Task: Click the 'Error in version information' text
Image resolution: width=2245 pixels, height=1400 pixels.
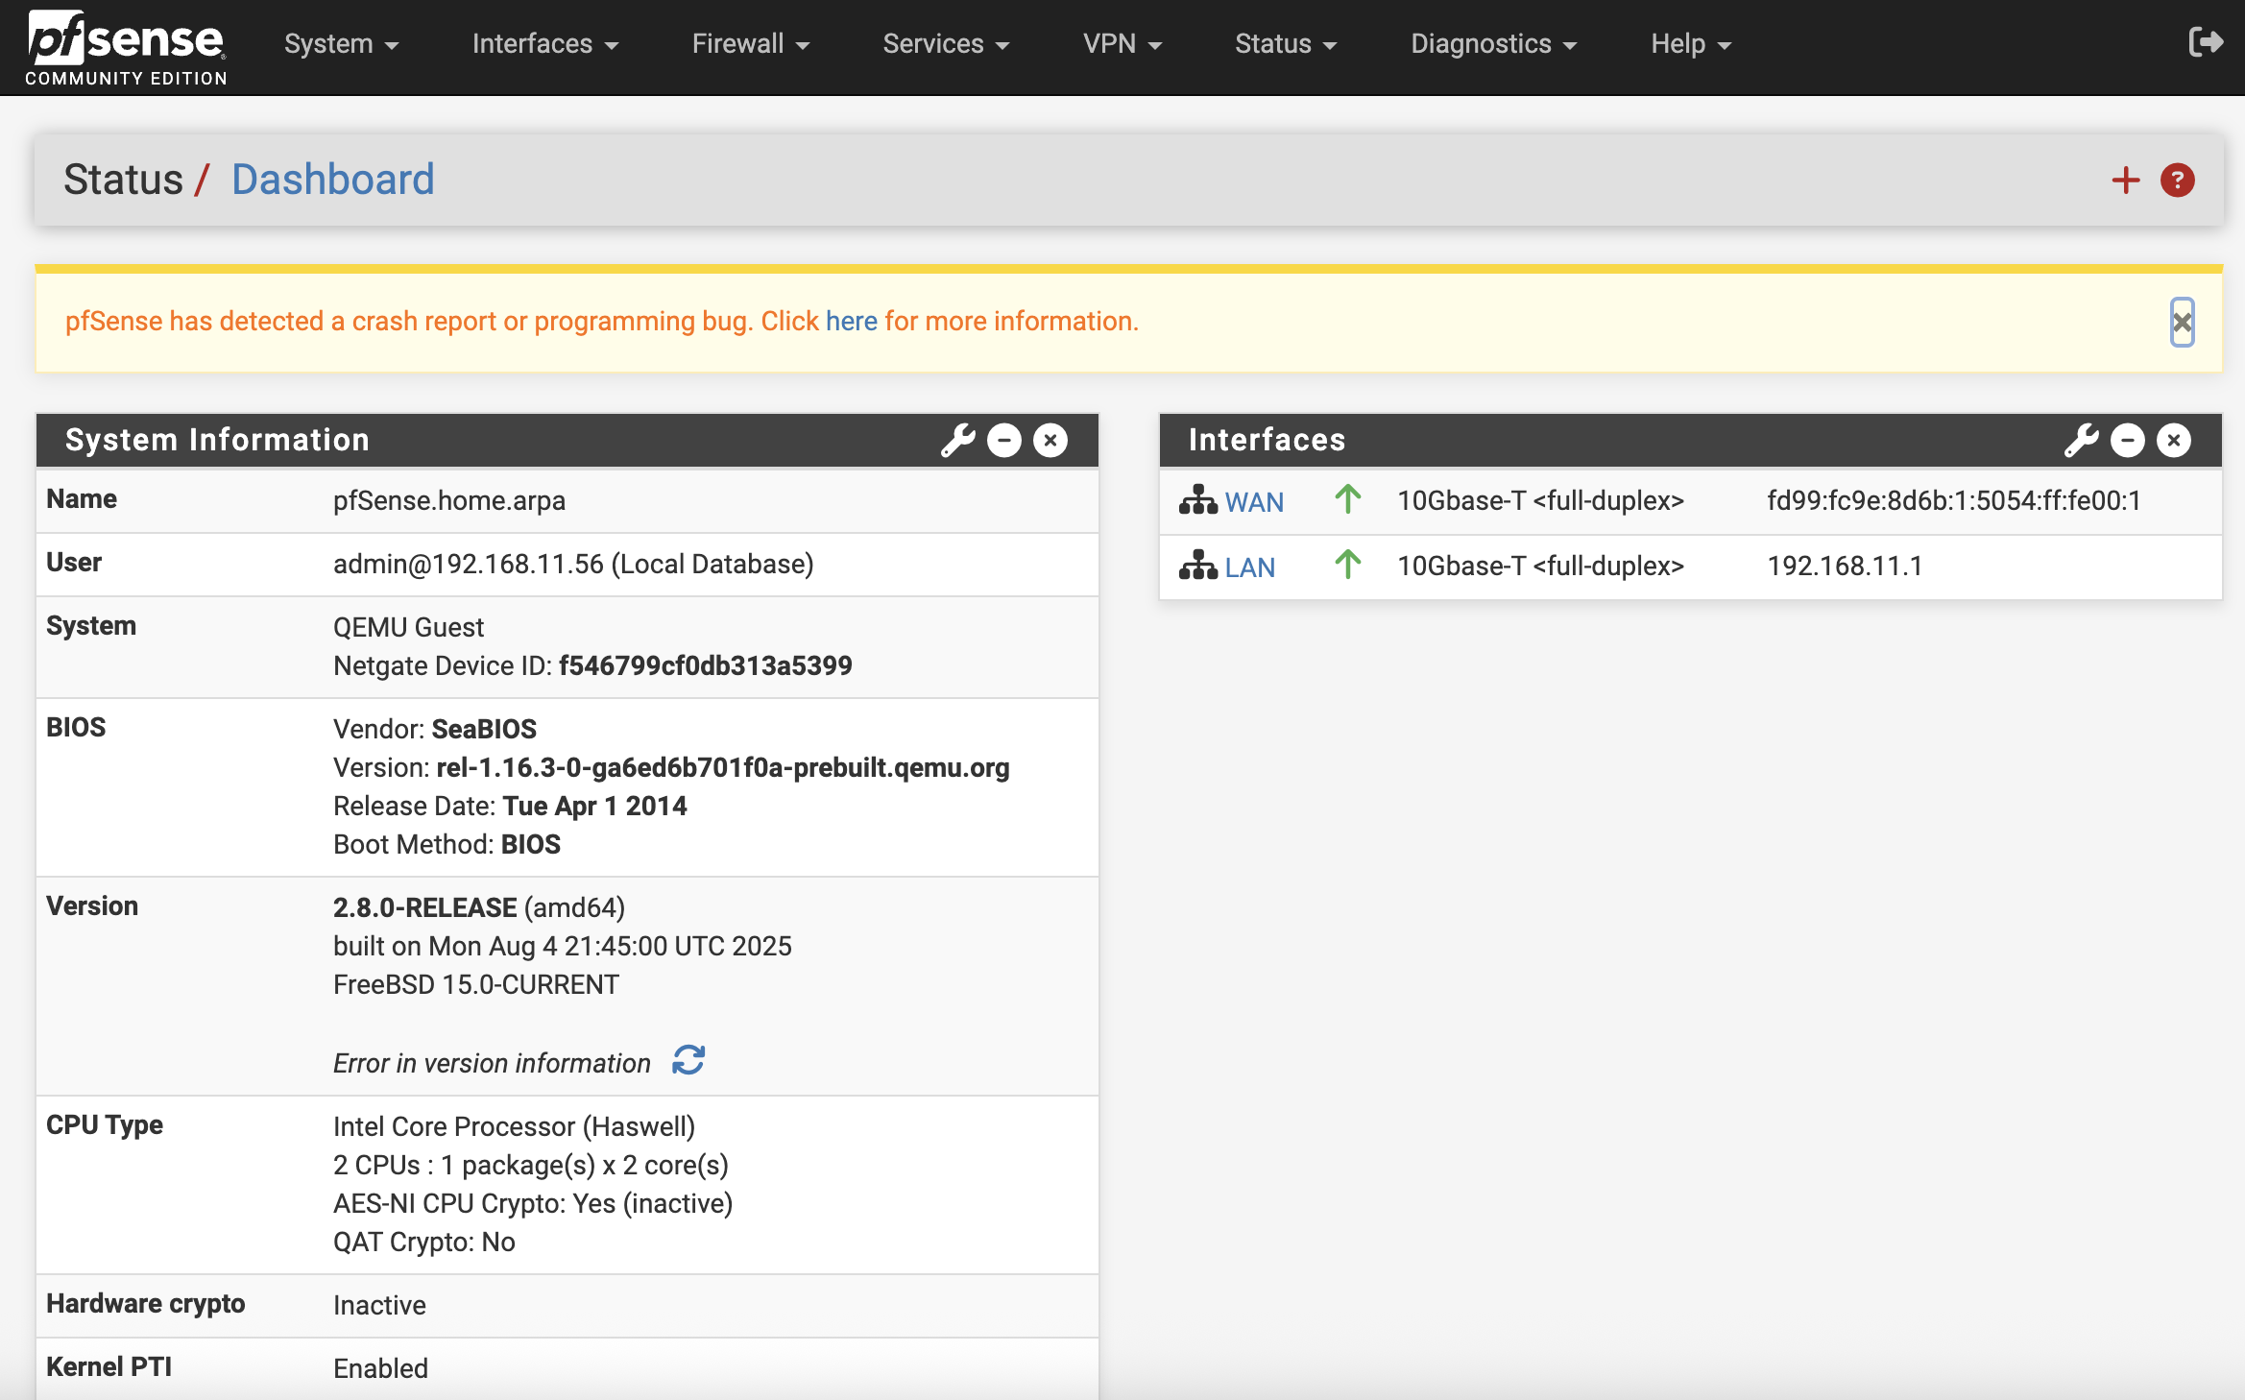Action: (492, 1063)
